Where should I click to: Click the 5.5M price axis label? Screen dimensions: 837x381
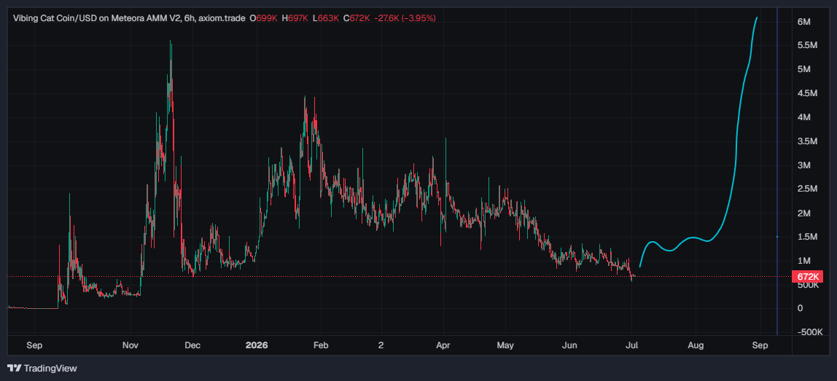click(x=807, y=45)
